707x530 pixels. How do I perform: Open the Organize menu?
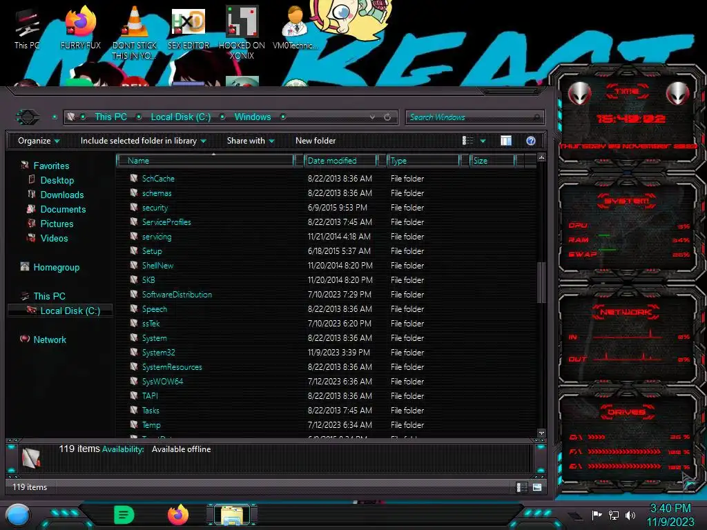(x=39, y=141)
